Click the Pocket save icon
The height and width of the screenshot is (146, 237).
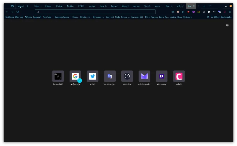pyautogui.click(x=173, y=12)
